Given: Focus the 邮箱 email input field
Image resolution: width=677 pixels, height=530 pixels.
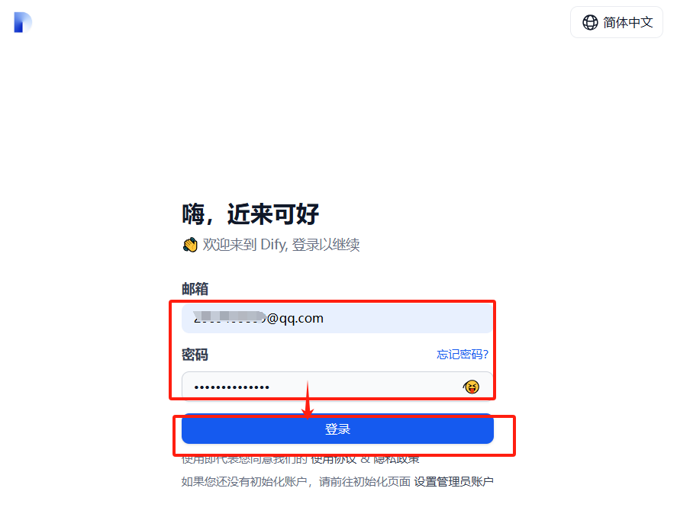Looking at the screenshot, I should [337, 318].
